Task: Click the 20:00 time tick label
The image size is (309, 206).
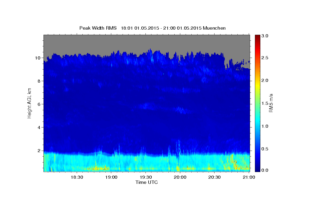Action: 180,177
